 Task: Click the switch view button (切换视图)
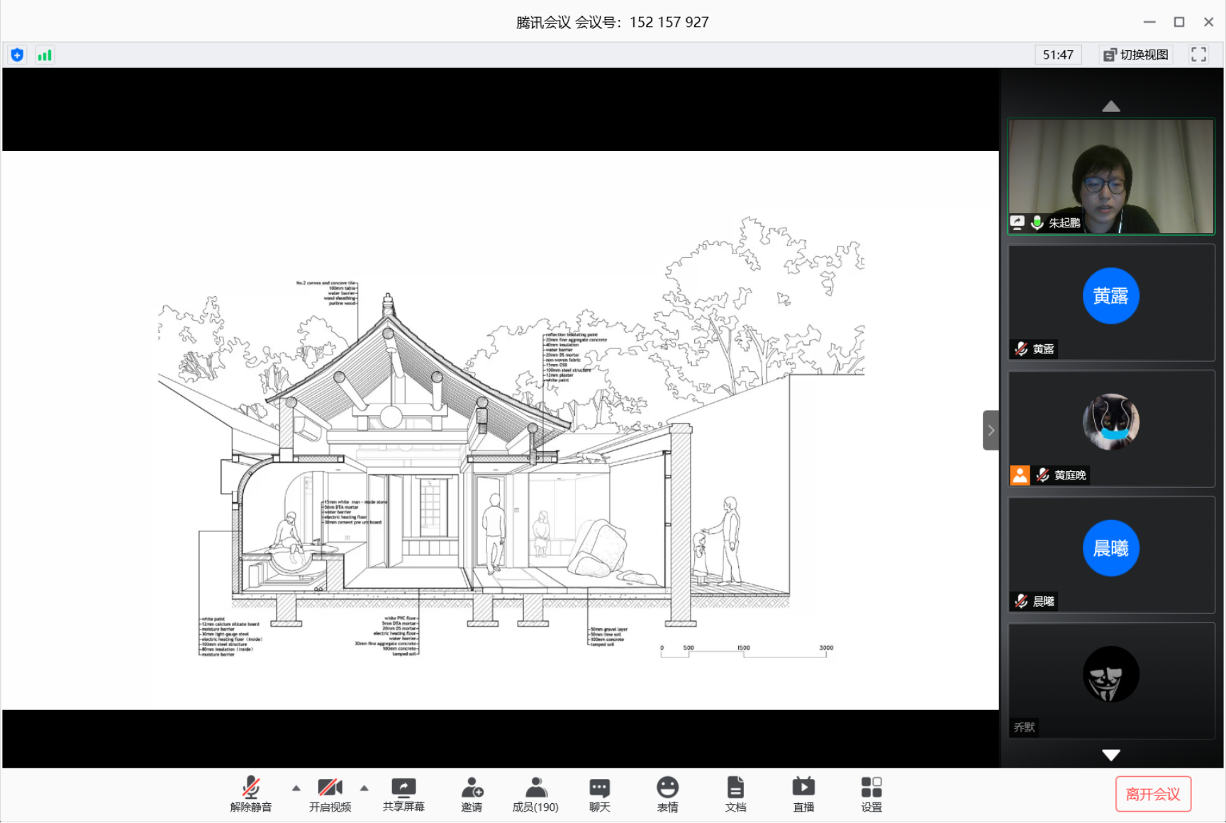click(x=1136, y=55)
